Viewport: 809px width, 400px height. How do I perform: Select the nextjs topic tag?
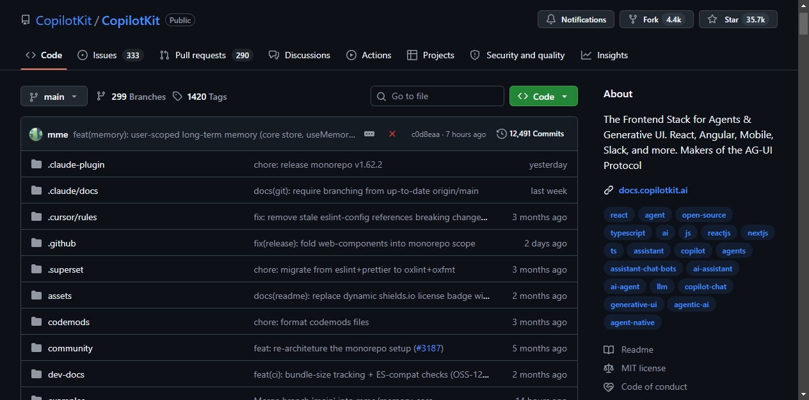coord(758,233)
